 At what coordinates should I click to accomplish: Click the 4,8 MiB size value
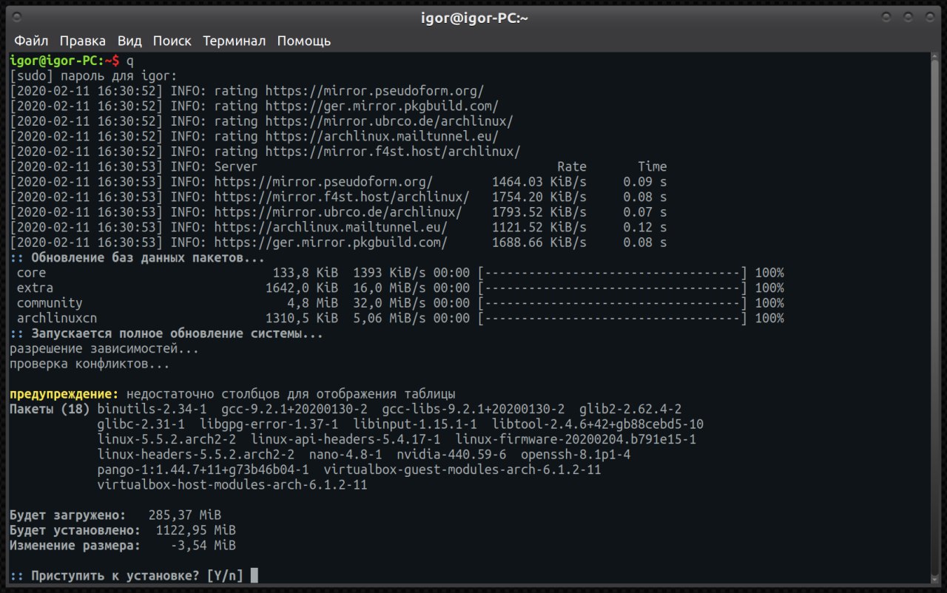(313, 303)
